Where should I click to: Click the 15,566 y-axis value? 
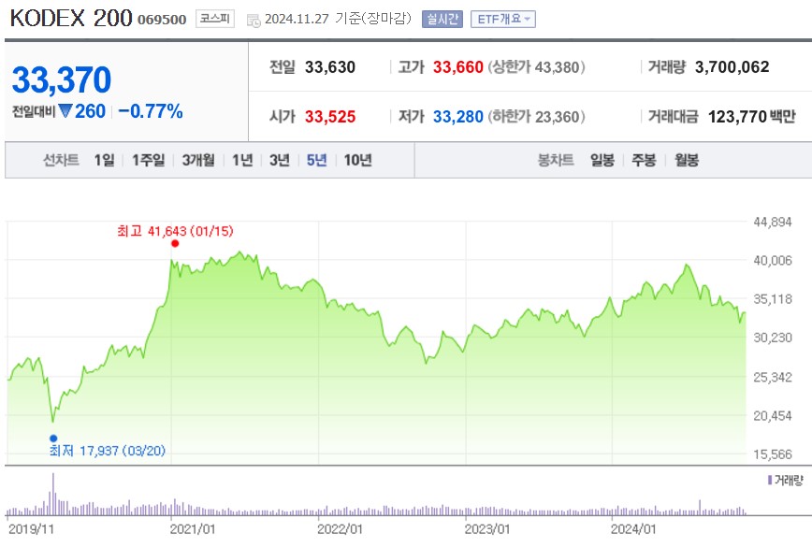[773, 454]
